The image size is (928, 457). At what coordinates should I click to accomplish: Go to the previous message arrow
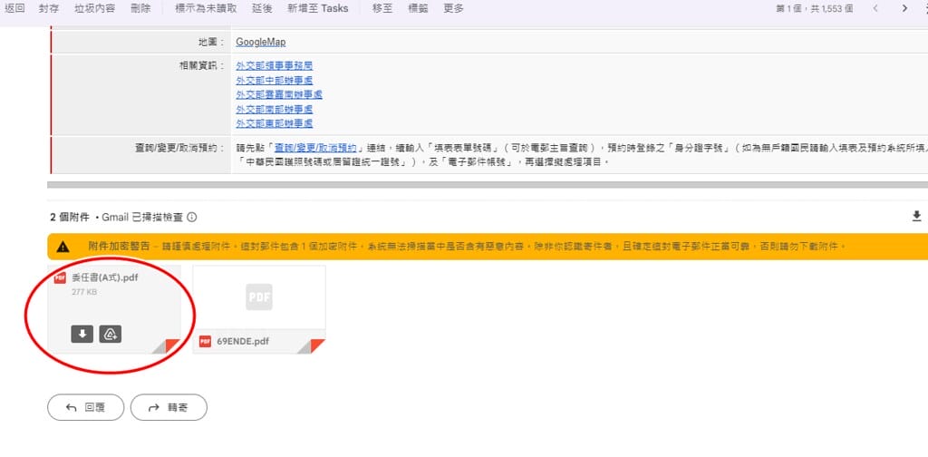tap(875, 8)
